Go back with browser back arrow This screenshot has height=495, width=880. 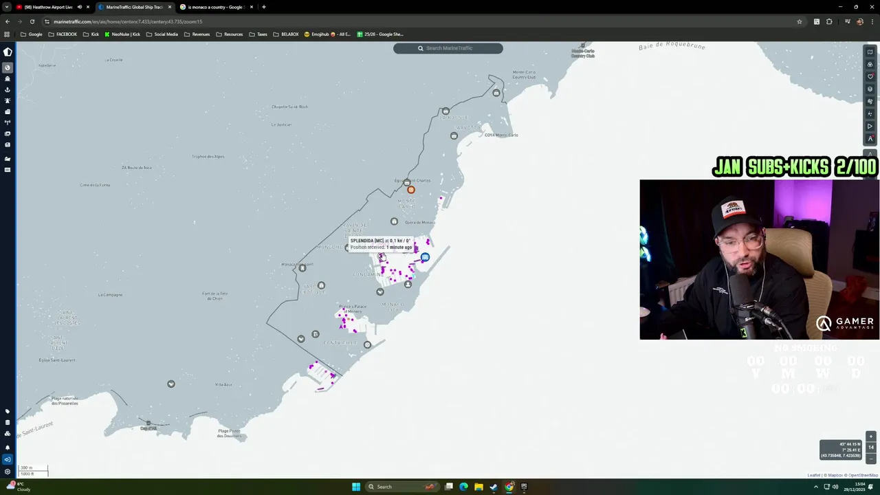(7, 21)
